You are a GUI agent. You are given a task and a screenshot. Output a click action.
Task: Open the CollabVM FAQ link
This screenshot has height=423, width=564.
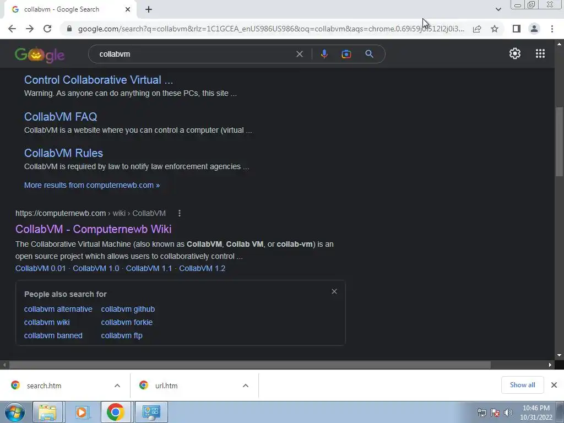(x=61, y=117)
